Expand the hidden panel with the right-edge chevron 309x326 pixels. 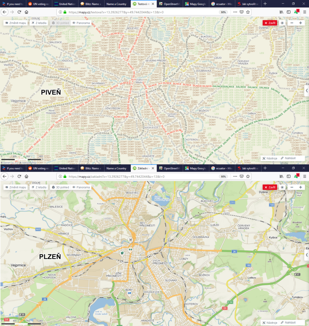click(306, 90)
